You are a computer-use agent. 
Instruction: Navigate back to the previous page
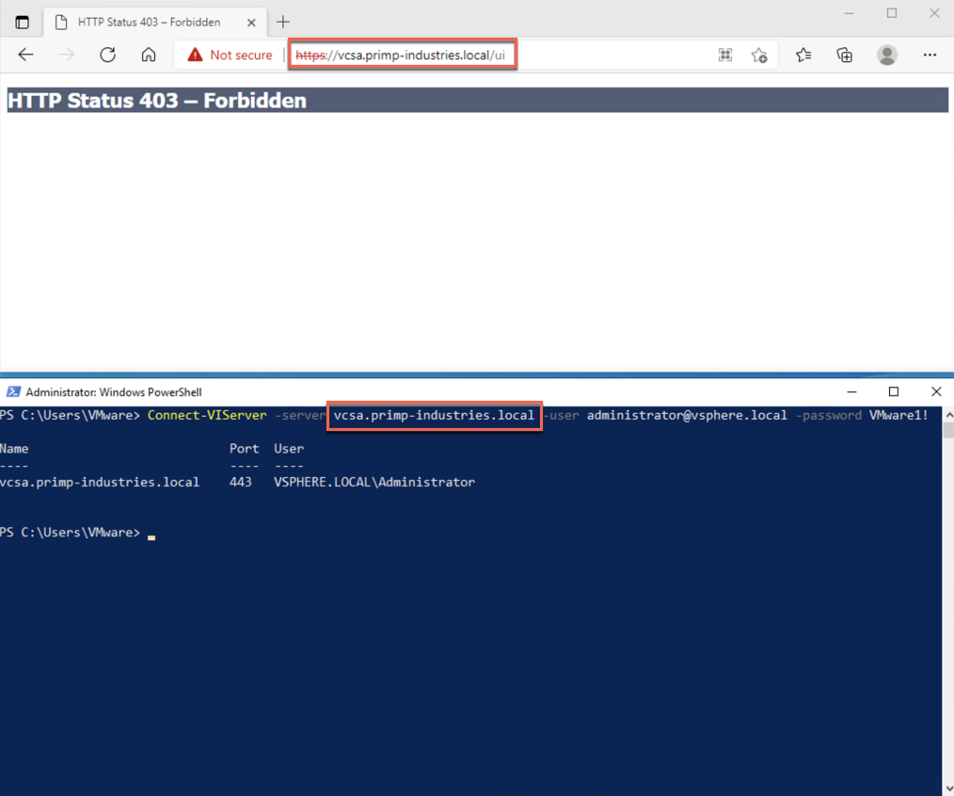click(x=25, y=55)
